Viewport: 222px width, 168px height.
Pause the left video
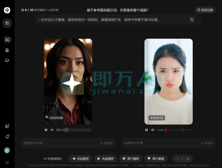pyautogui.click(x=46, y=130)
